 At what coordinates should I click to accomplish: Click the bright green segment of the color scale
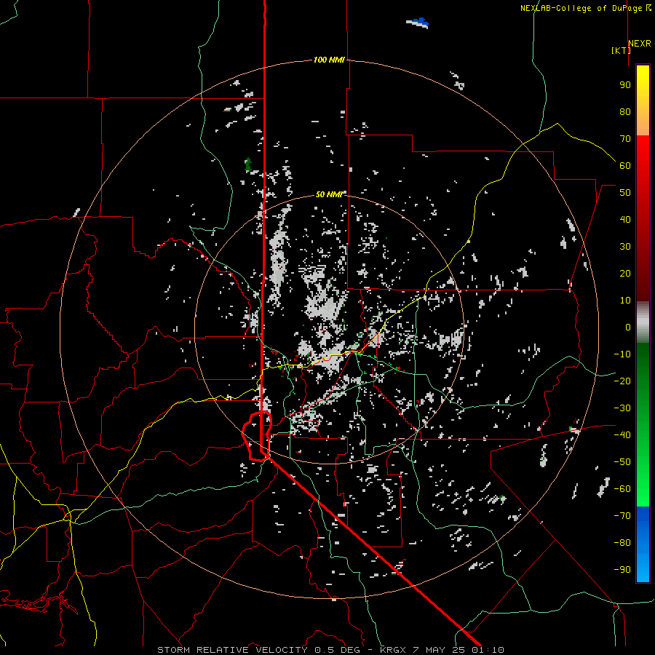643,480
